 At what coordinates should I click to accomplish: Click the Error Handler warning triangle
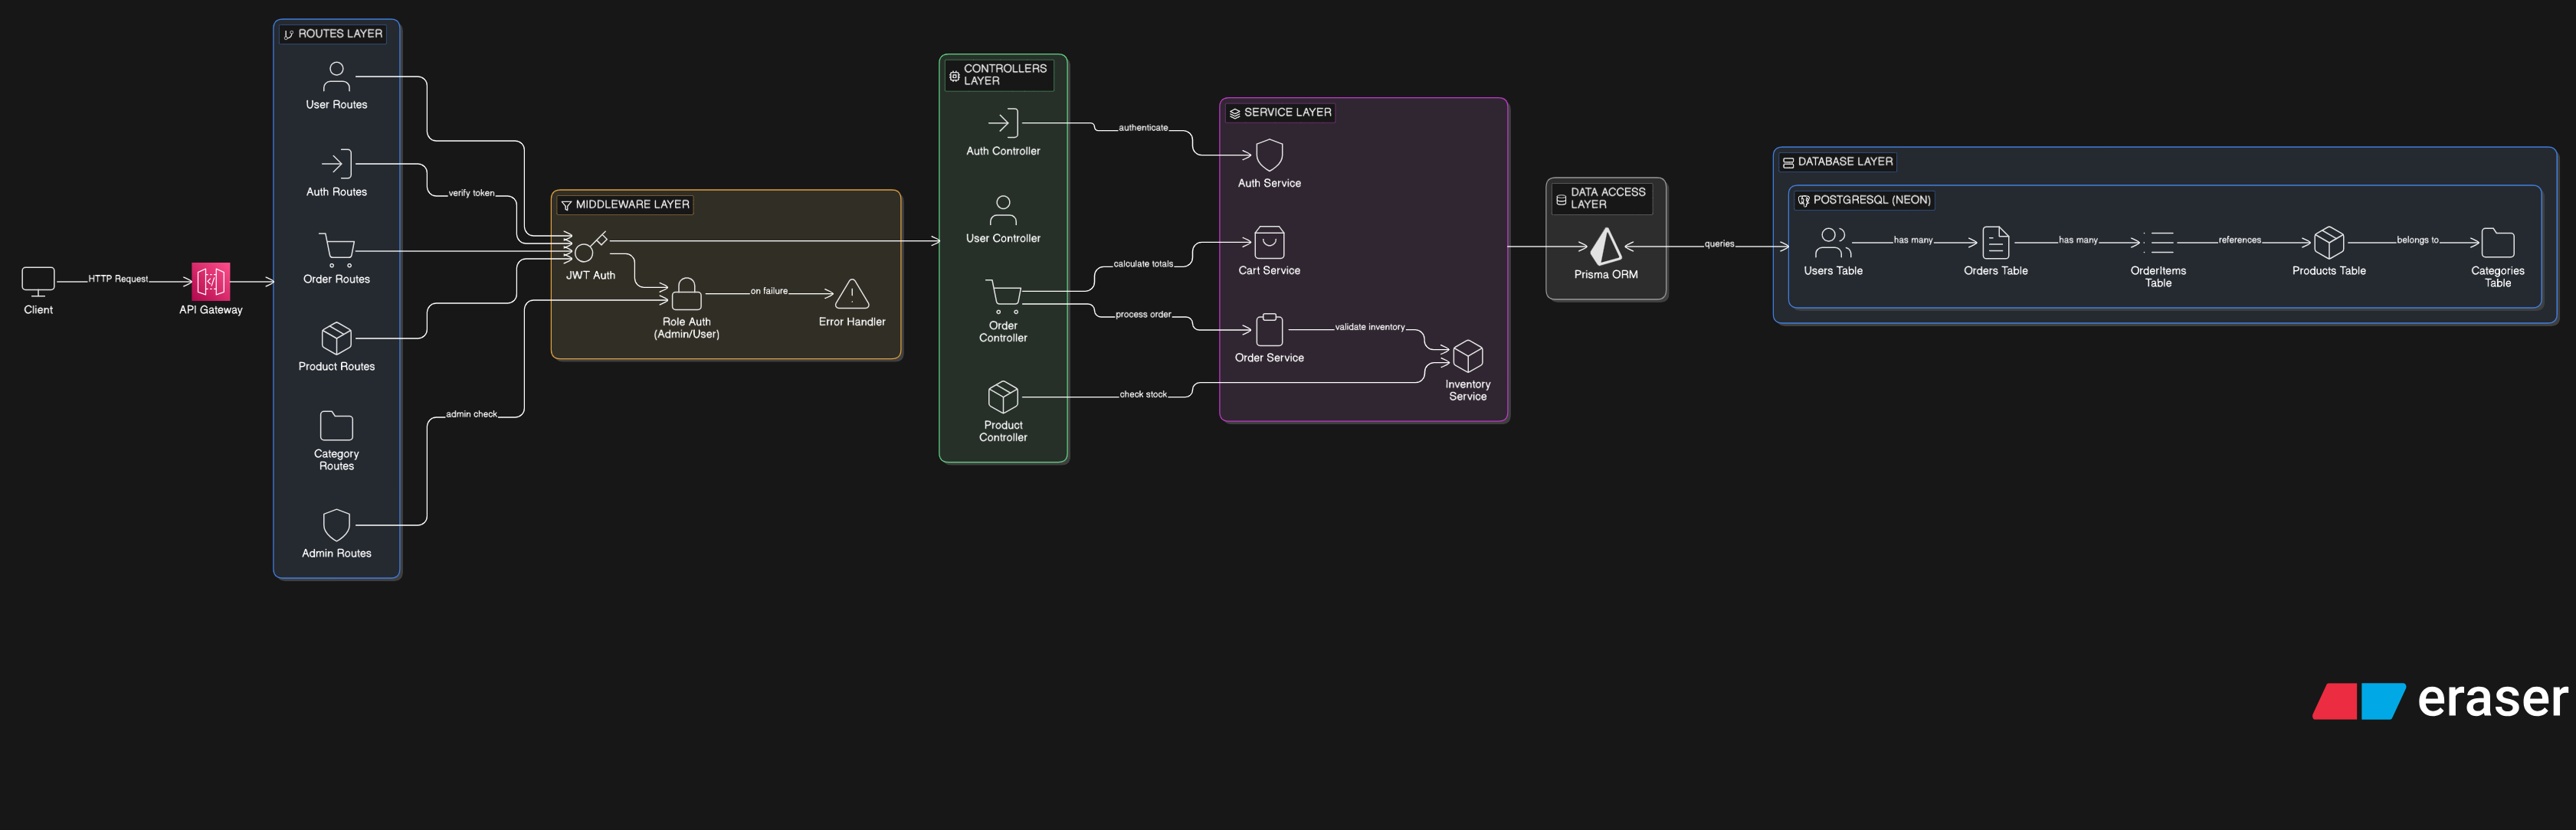tap(851, 294)
